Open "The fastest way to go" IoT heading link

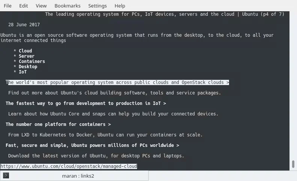point(86,103)
